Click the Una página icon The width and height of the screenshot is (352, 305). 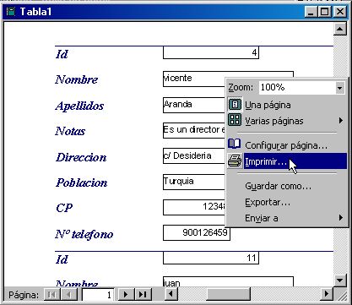235,105
